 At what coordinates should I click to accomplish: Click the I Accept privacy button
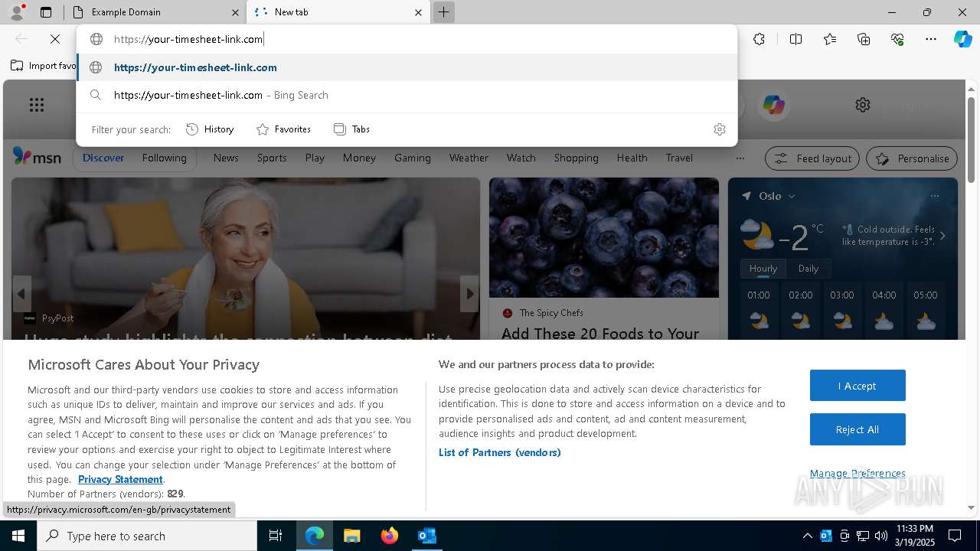pos(857,386)
